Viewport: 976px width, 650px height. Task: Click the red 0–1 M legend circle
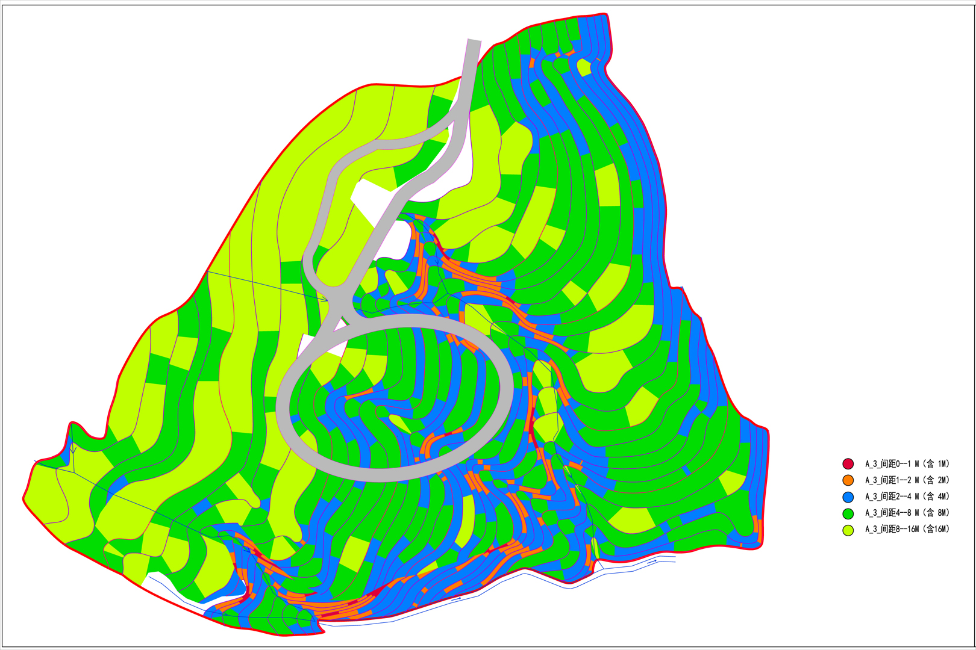(848, 463)
